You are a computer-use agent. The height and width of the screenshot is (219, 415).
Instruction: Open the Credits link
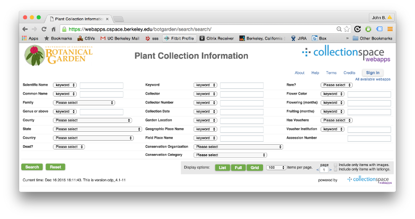pos(349,73)
